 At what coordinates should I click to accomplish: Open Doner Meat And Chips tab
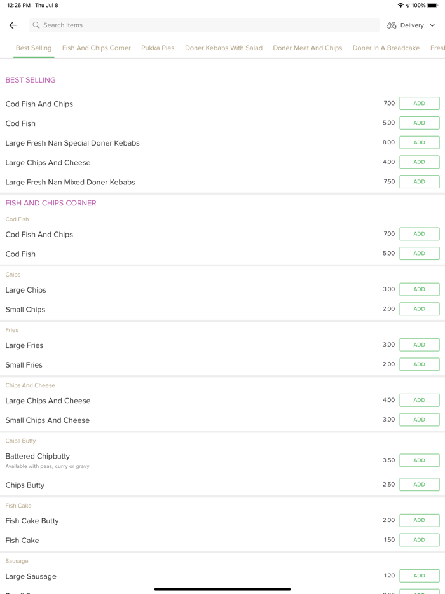pyautogui.click(x=307, y=48)
